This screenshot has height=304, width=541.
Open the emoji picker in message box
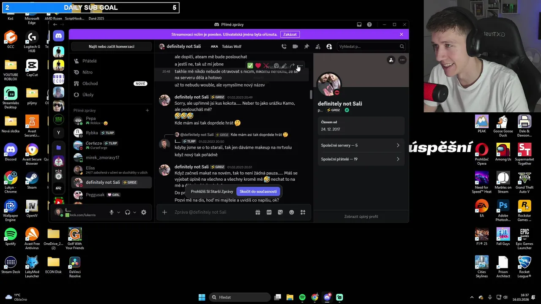[x=292, y=212]
